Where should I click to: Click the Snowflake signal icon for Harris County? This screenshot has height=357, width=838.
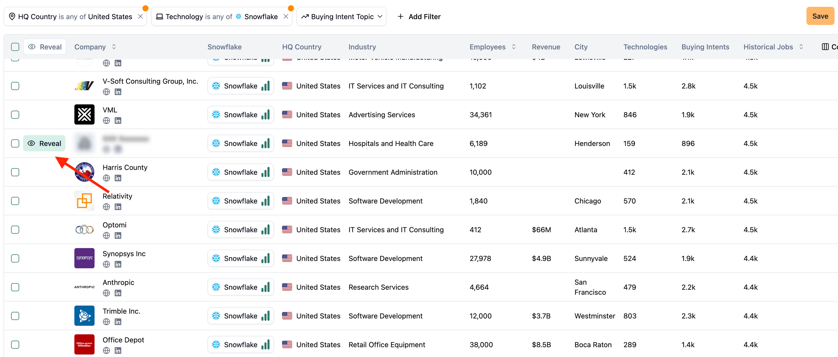tap(266, 172)
